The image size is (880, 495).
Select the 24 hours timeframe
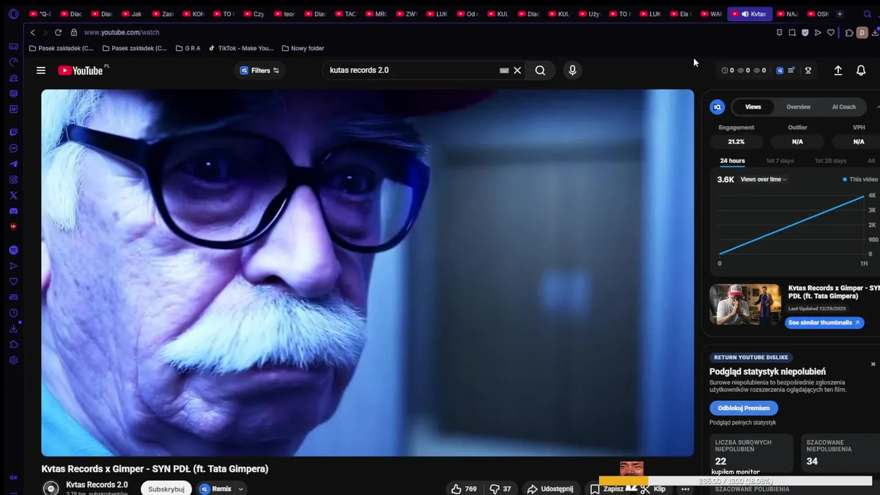click(732, 161)
